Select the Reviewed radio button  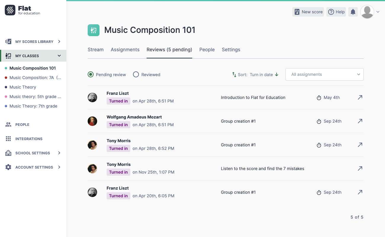(136, 75)
